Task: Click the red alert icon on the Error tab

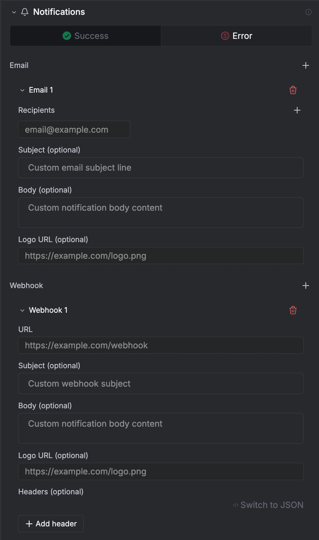Action: pos(224,36)
